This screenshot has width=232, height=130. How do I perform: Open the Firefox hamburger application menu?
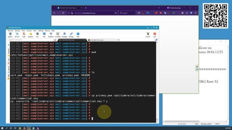click(x=196, y=13)
